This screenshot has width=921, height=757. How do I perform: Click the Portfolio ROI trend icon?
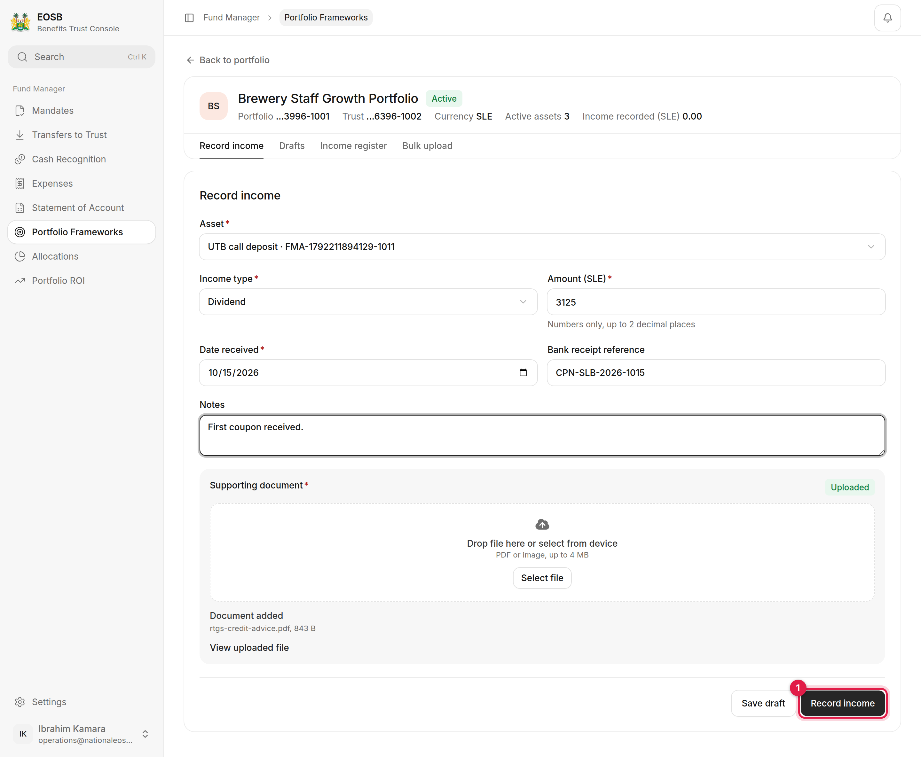[20, 281]
